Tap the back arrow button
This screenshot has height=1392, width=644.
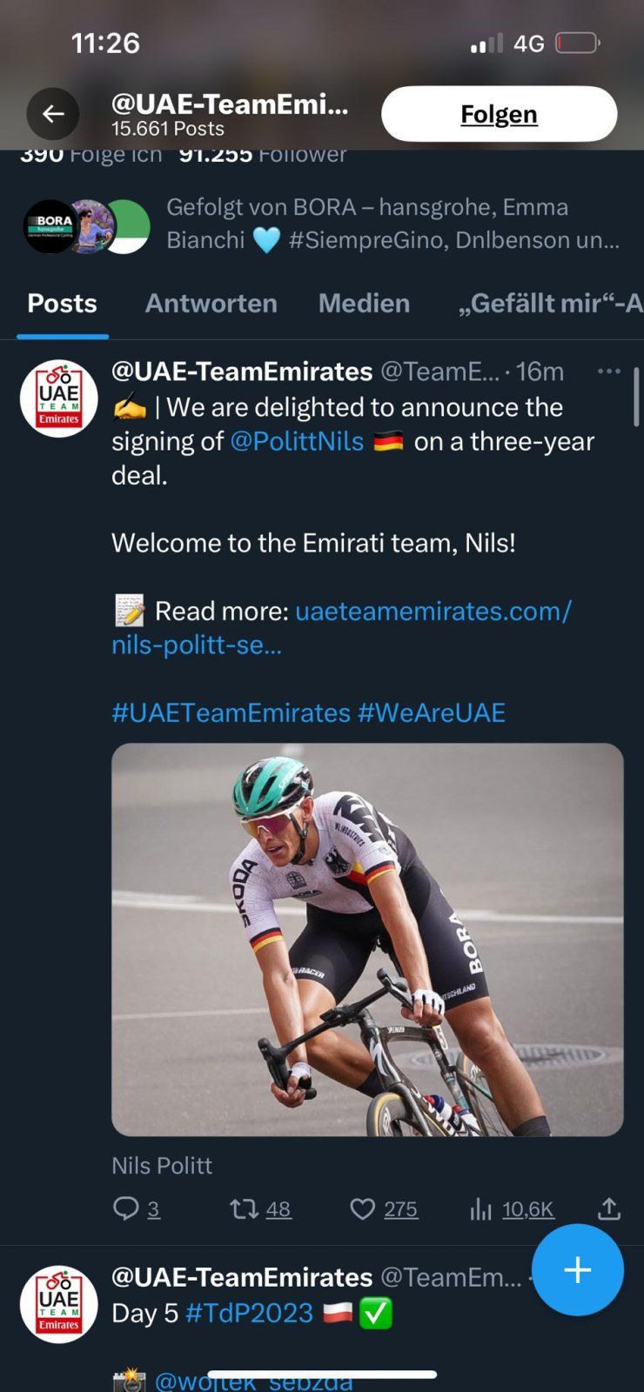point(53,114)
